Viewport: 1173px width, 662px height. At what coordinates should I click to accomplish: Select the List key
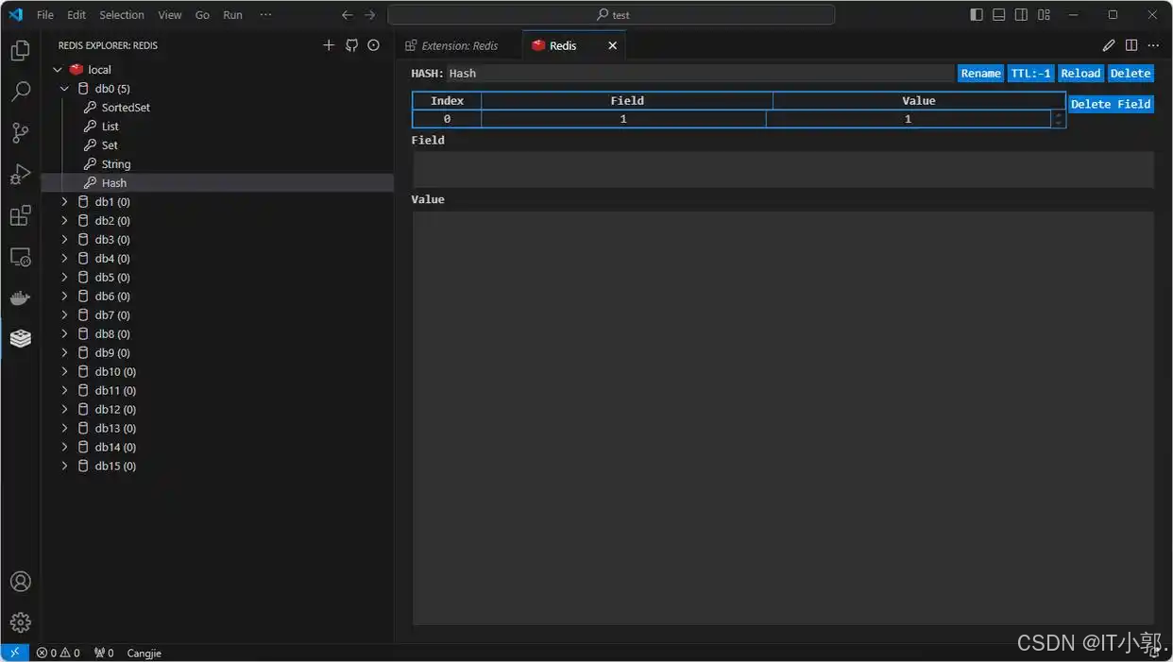point(110,127)
